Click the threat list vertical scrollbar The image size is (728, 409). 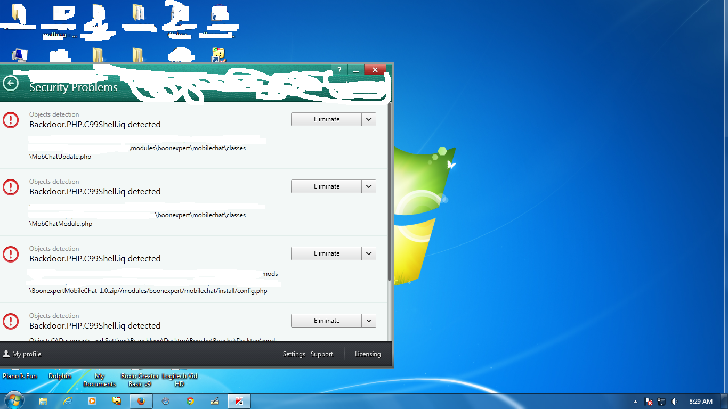[389, 192]
